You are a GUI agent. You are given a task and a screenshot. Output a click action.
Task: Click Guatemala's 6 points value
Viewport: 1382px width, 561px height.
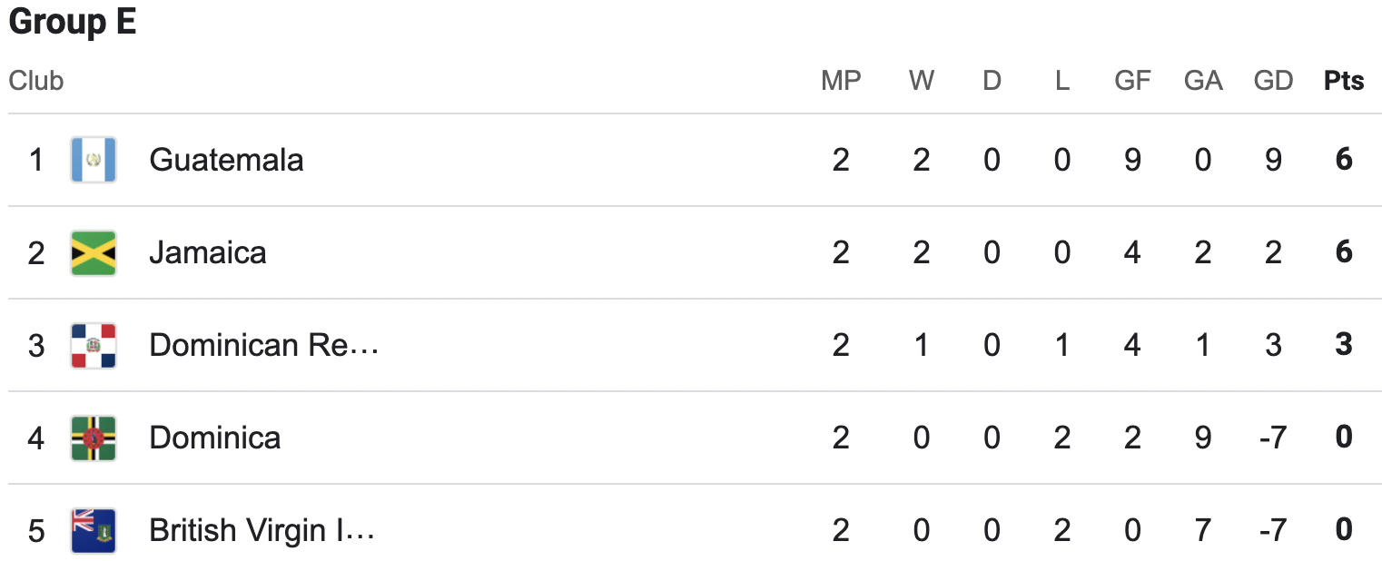click(x=1344, y=160)
